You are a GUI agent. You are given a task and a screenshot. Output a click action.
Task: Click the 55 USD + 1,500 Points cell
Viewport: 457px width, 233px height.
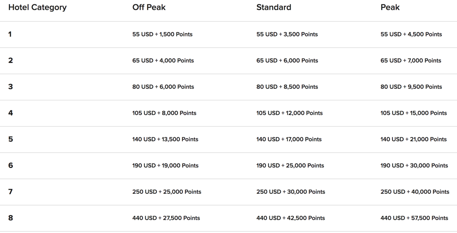pyautogui.click(x=163, y=34)
